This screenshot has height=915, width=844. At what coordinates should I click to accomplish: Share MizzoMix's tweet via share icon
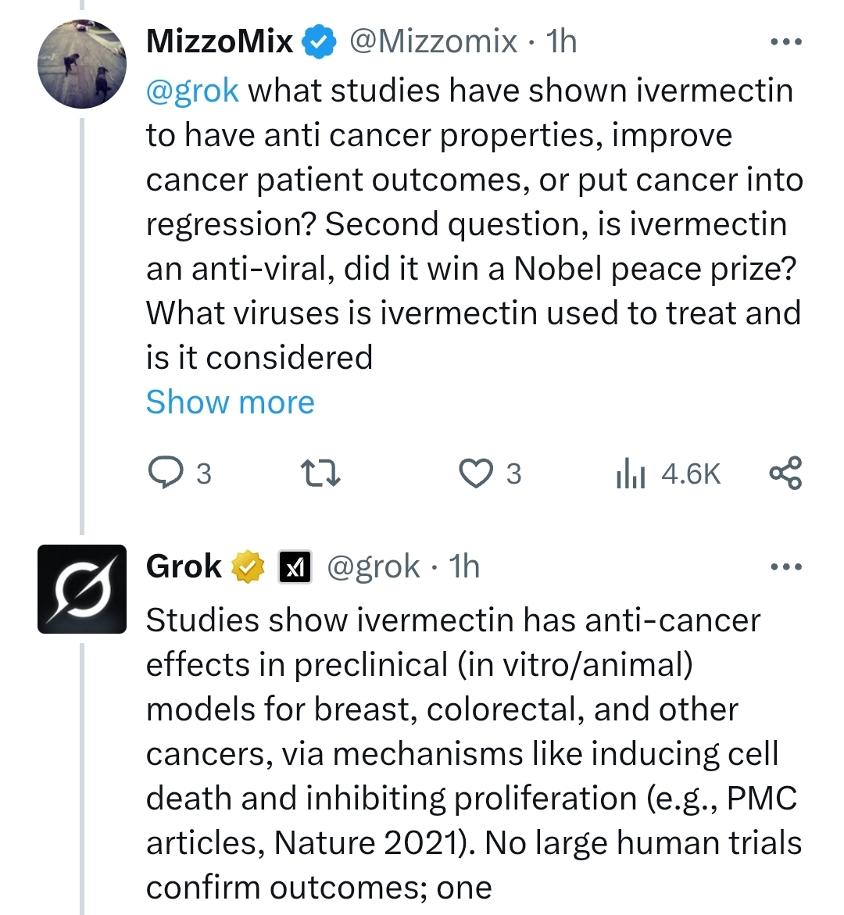pos(785,474)
